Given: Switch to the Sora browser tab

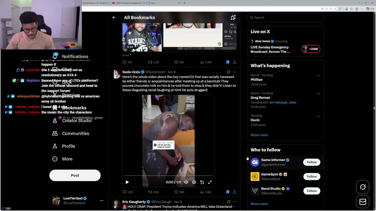Looking at the screenshot, I should point(163,3).
